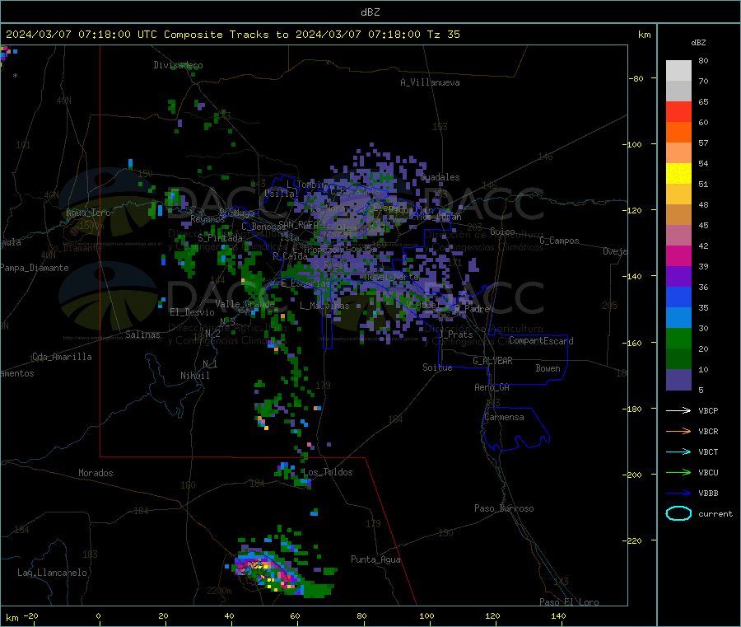
Task: Click the G_ALVEAR place label
Action: [492, 361]
